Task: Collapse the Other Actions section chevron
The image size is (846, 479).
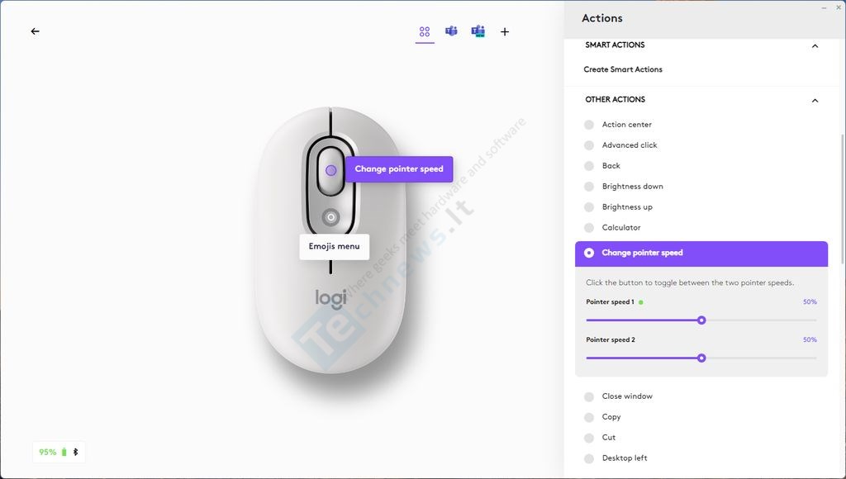Action: pyautogui.click(x=815, y=100)
